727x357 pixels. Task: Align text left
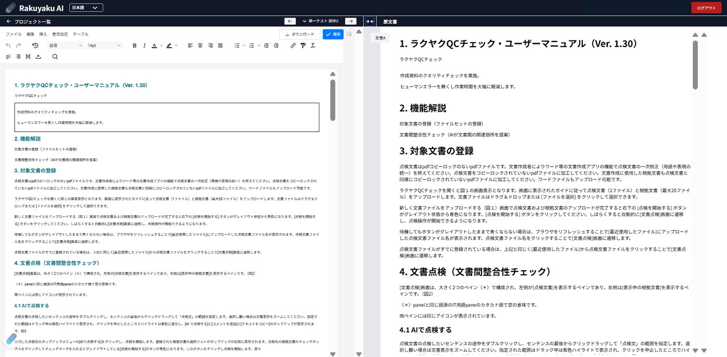[190, 46]
